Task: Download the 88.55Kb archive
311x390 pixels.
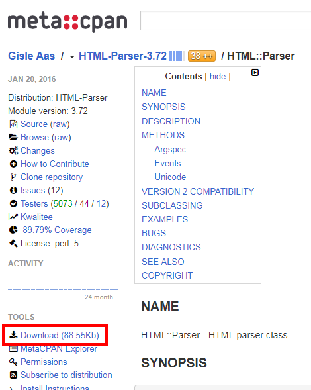Action: [60, 335]
